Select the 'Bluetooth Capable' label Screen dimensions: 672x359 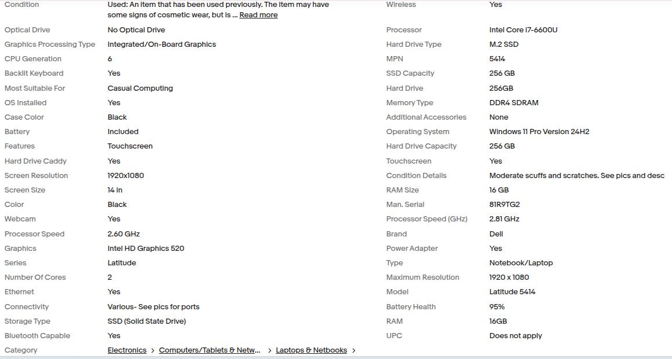point(37,336)
